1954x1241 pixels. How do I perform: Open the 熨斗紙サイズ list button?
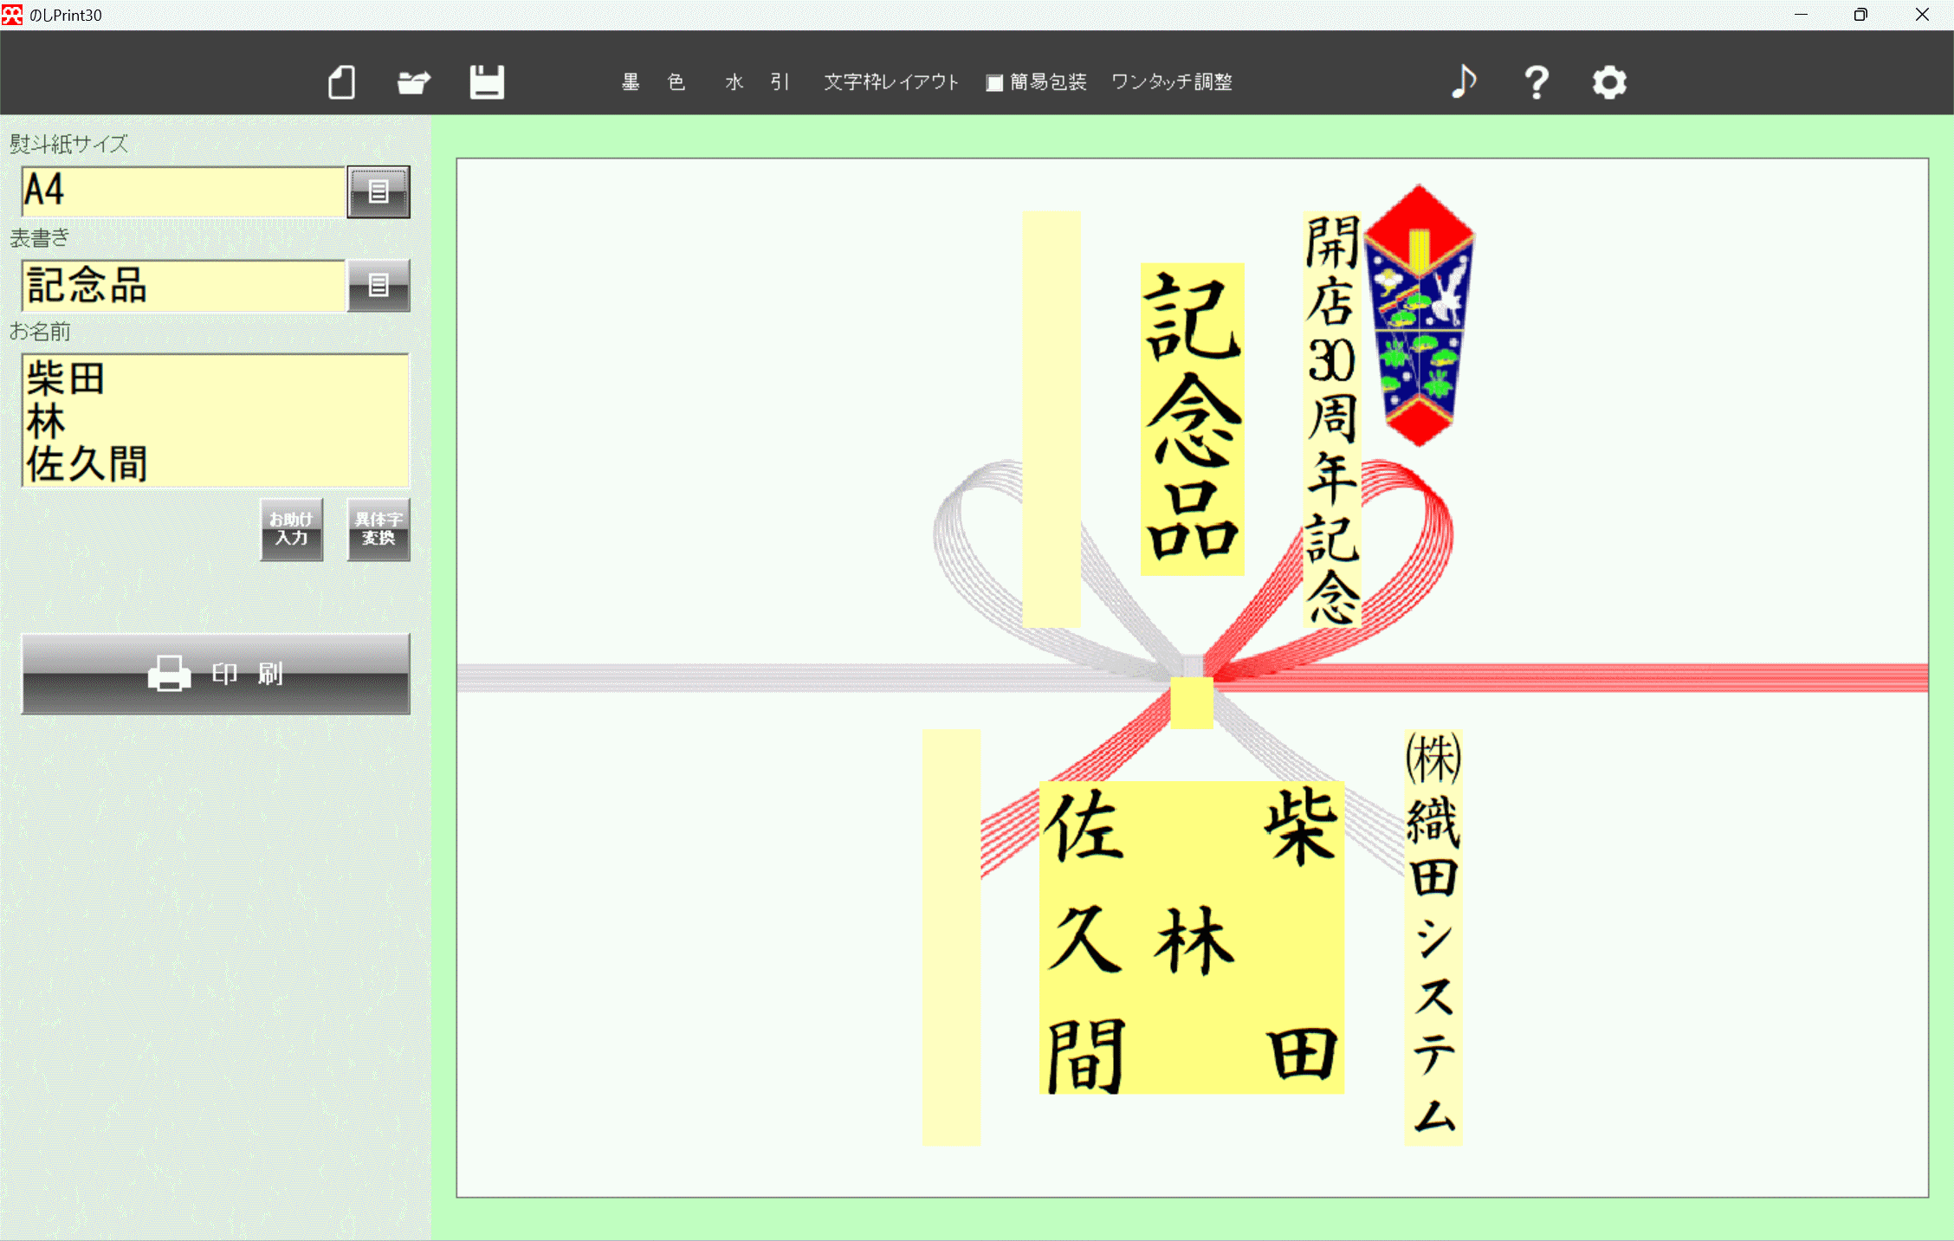tap(379, 191)
